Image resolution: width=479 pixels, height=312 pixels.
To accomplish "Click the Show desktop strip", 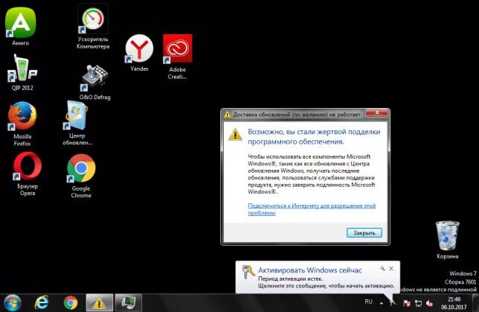I will (475, 303).
